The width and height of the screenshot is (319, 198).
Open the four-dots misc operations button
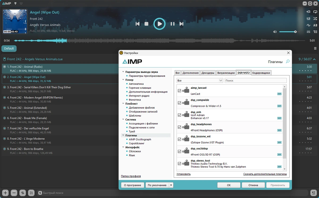pos(31,193)
